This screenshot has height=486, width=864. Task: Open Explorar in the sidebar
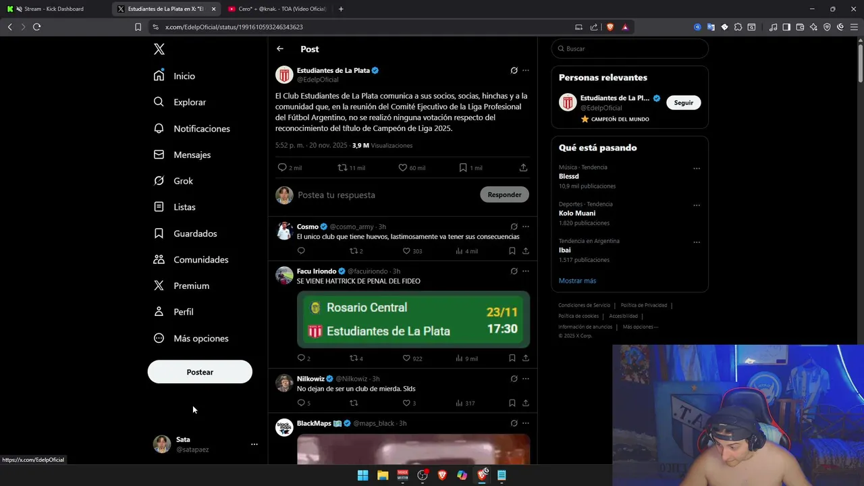180,102
